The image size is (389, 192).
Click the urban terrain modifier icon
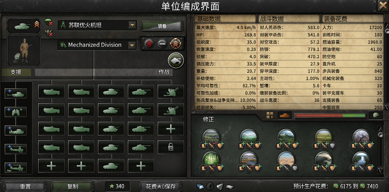361,136
